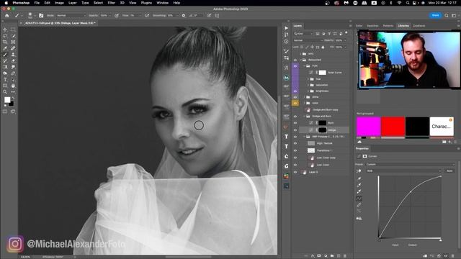461x259 pixels.
Task: Hide the Low Color layer
Action: 295,165
